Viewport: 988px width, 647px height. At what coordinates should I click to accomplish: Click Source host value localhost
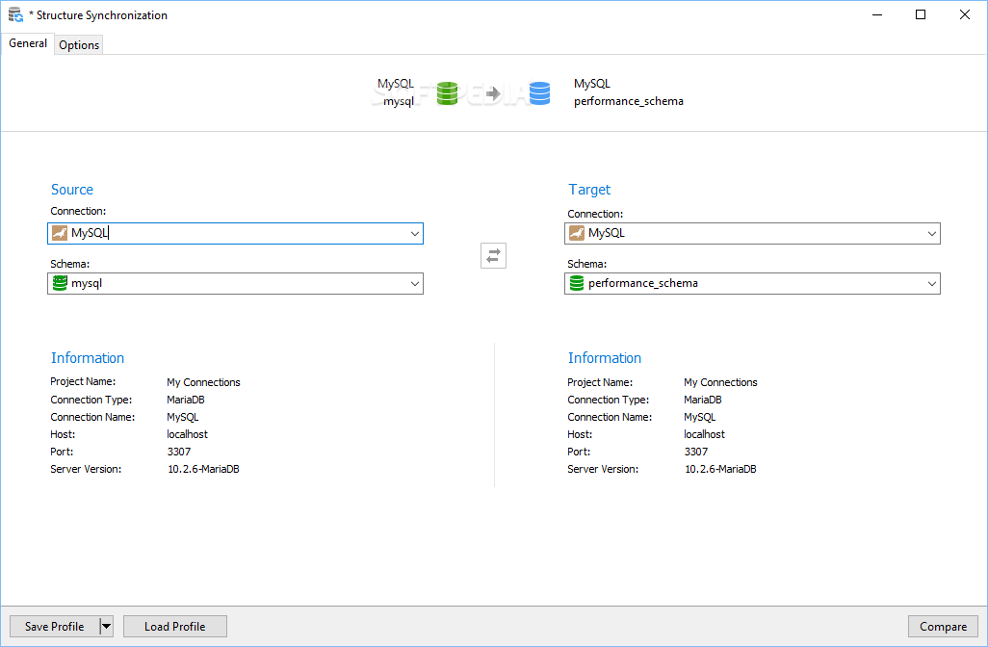(x=187, y=434)
